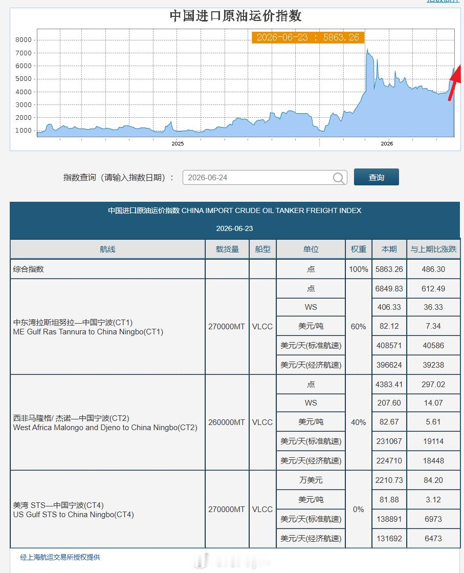Select the 航线 column header
The width and height of the screenshot is (464, 573).
(108, 249)
